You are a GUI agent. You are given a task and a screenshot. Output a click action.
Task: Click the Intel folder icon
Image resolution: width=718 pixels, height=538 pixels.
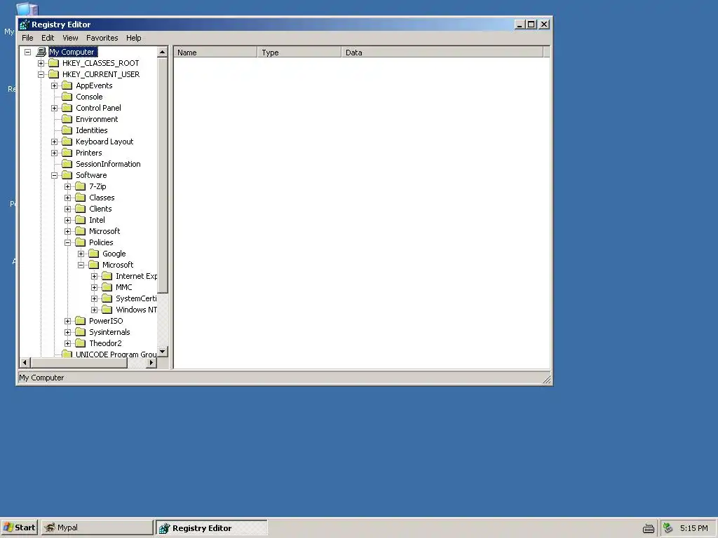click(x=81, y=220)
